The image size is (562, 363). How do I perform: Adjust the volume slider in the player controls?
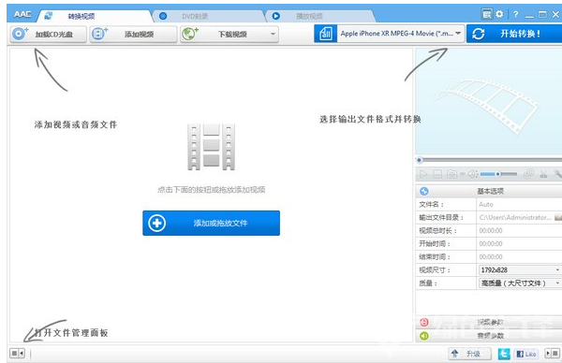pos(498,174)
